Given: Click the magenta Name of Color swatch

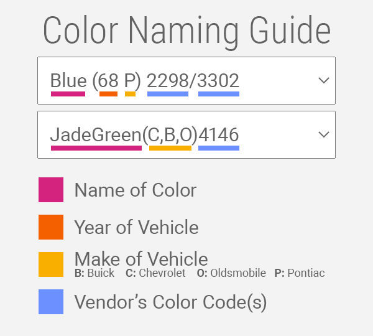Looking at the screenshot, I should (x=51, y=190).
